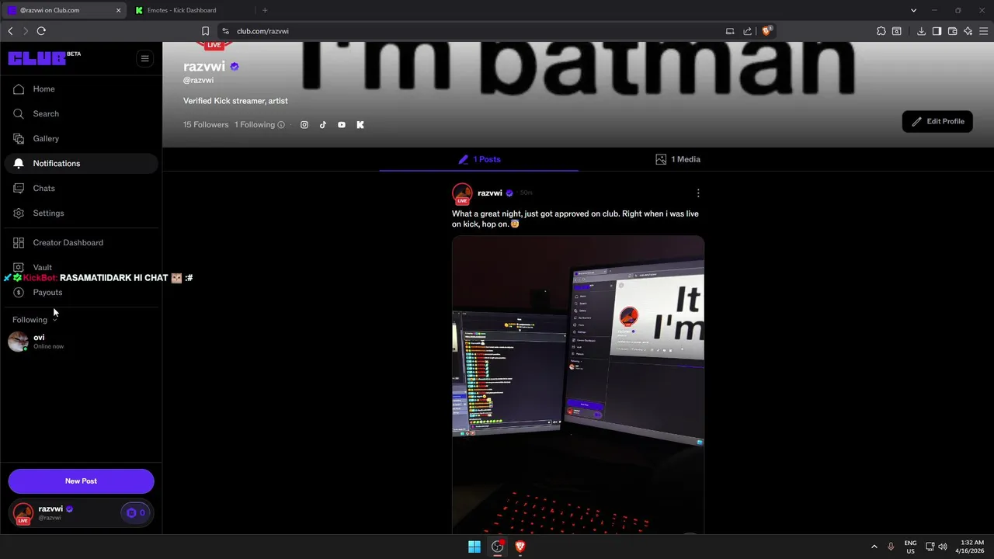The height and width of the screenshot is (559, 994).
Task: Open a new browser tab
Action: click(265, 10)
